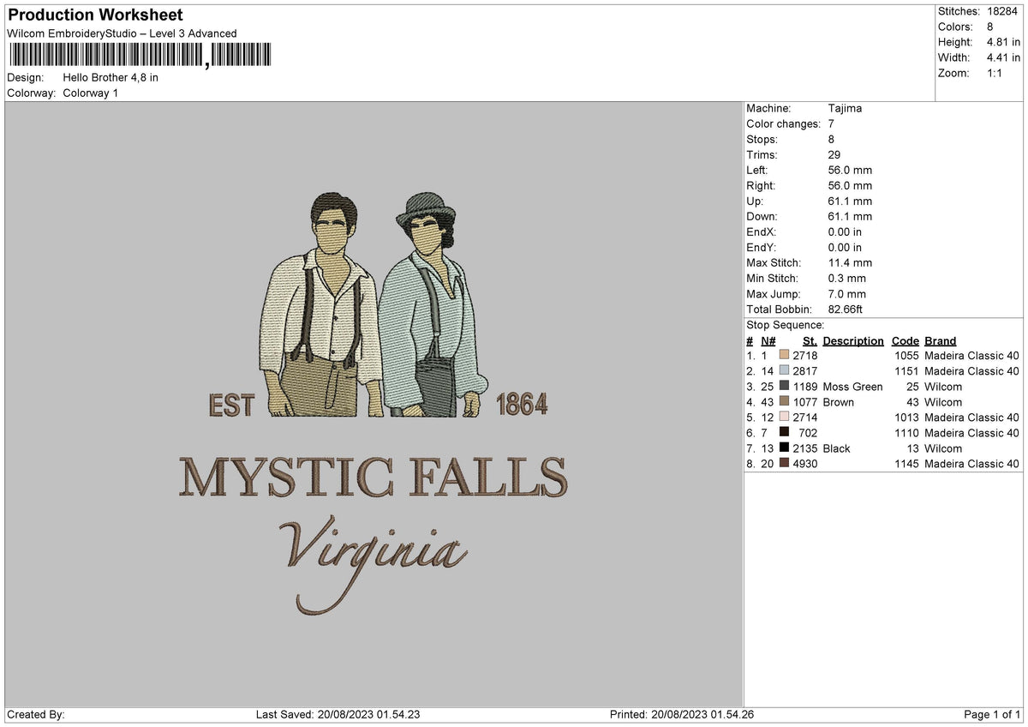Click the Colors value 8

pyautogui.click(x=990, y=27)
